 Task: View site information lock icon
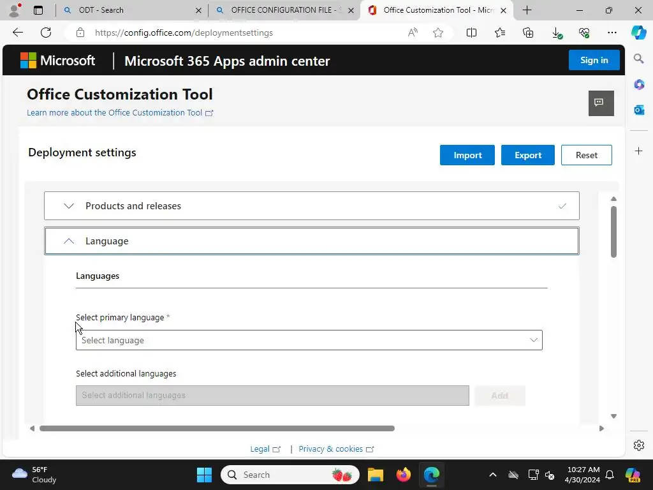click(x=80, y=33)
